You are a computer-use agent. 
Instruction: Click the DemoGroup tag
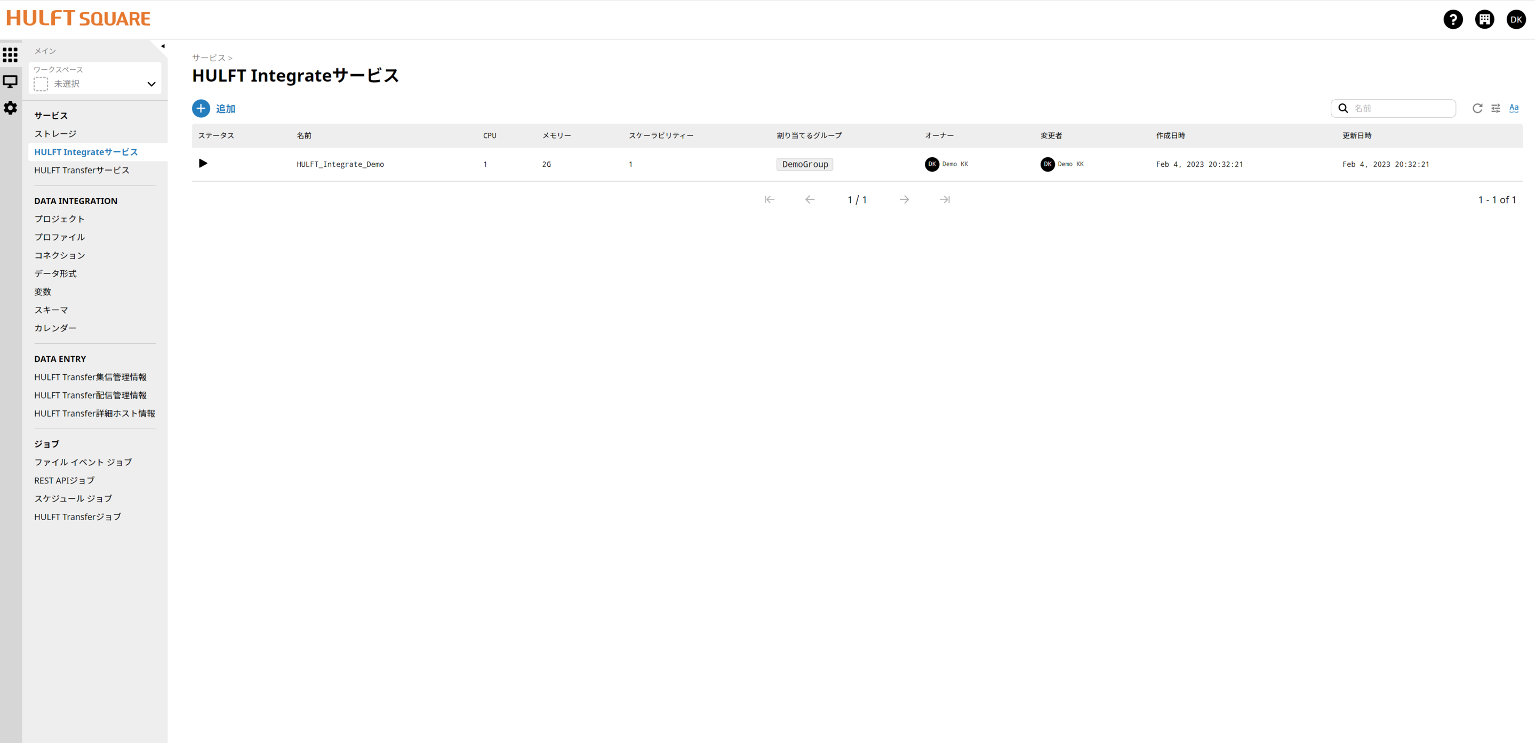(804, 164)
